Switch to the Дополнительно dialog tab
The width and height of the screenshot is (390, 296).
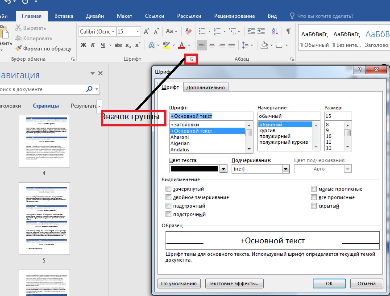(205, 88)
